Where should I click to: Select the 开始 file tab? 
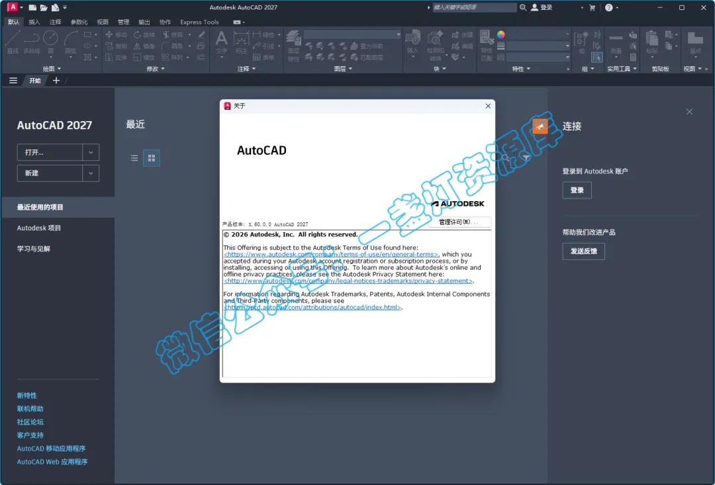[x=35, y=81]
